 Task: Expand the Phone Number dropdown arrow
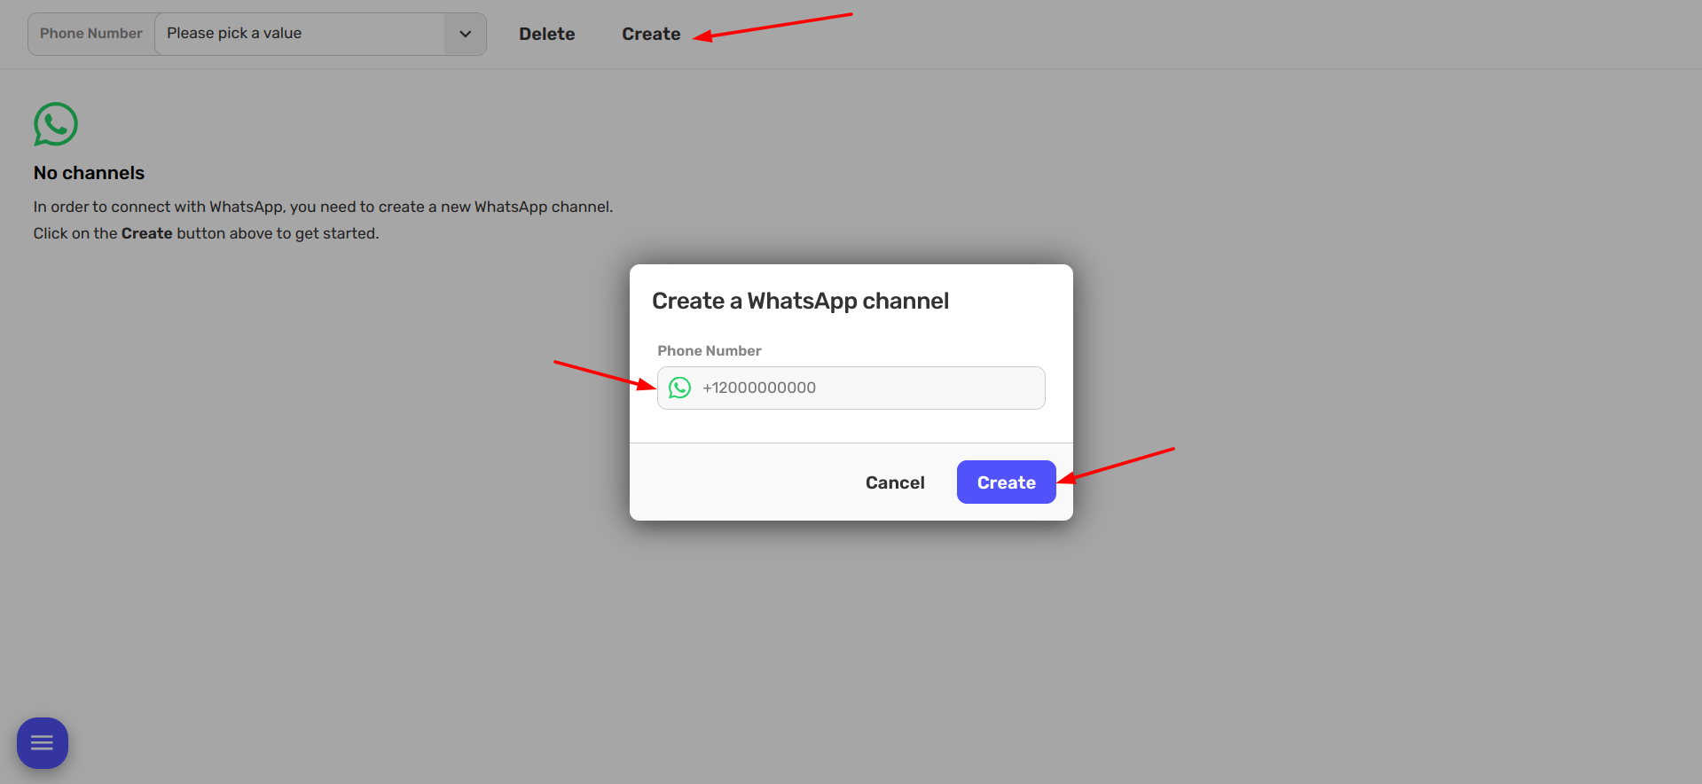coord(465,34)
